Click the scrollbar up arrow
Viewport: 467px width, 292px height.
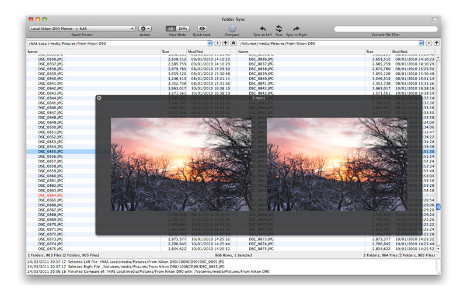pos(438,57)
